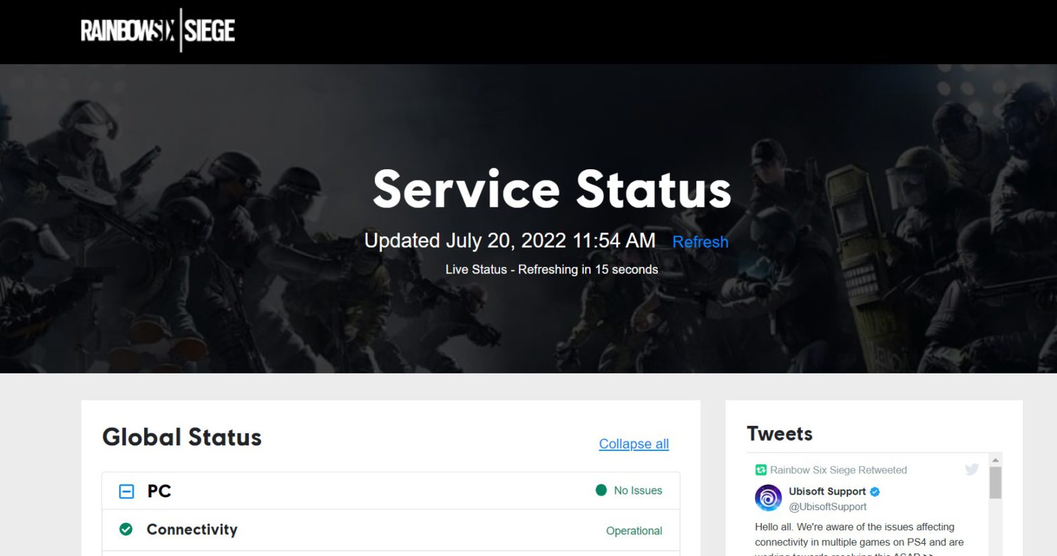
Task: Open the Tweets panel header
Action: 780,434
